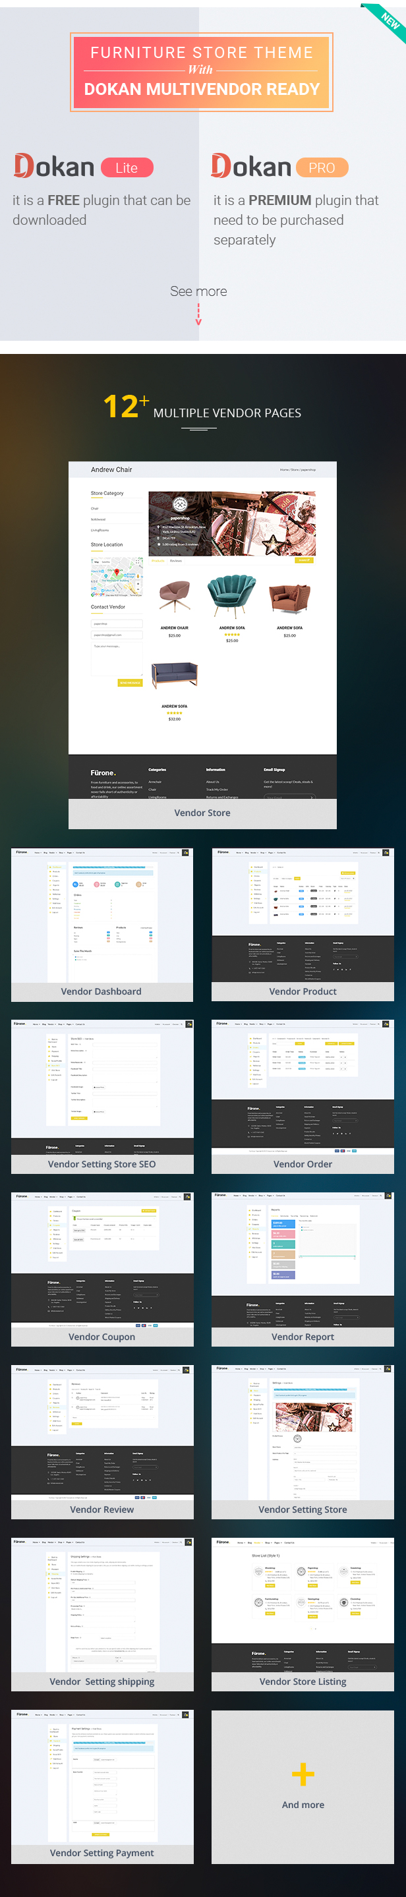Viewport: 406px width, 1897px height.
Task: Click the Store Location map
Action: [x=117, y=577]
